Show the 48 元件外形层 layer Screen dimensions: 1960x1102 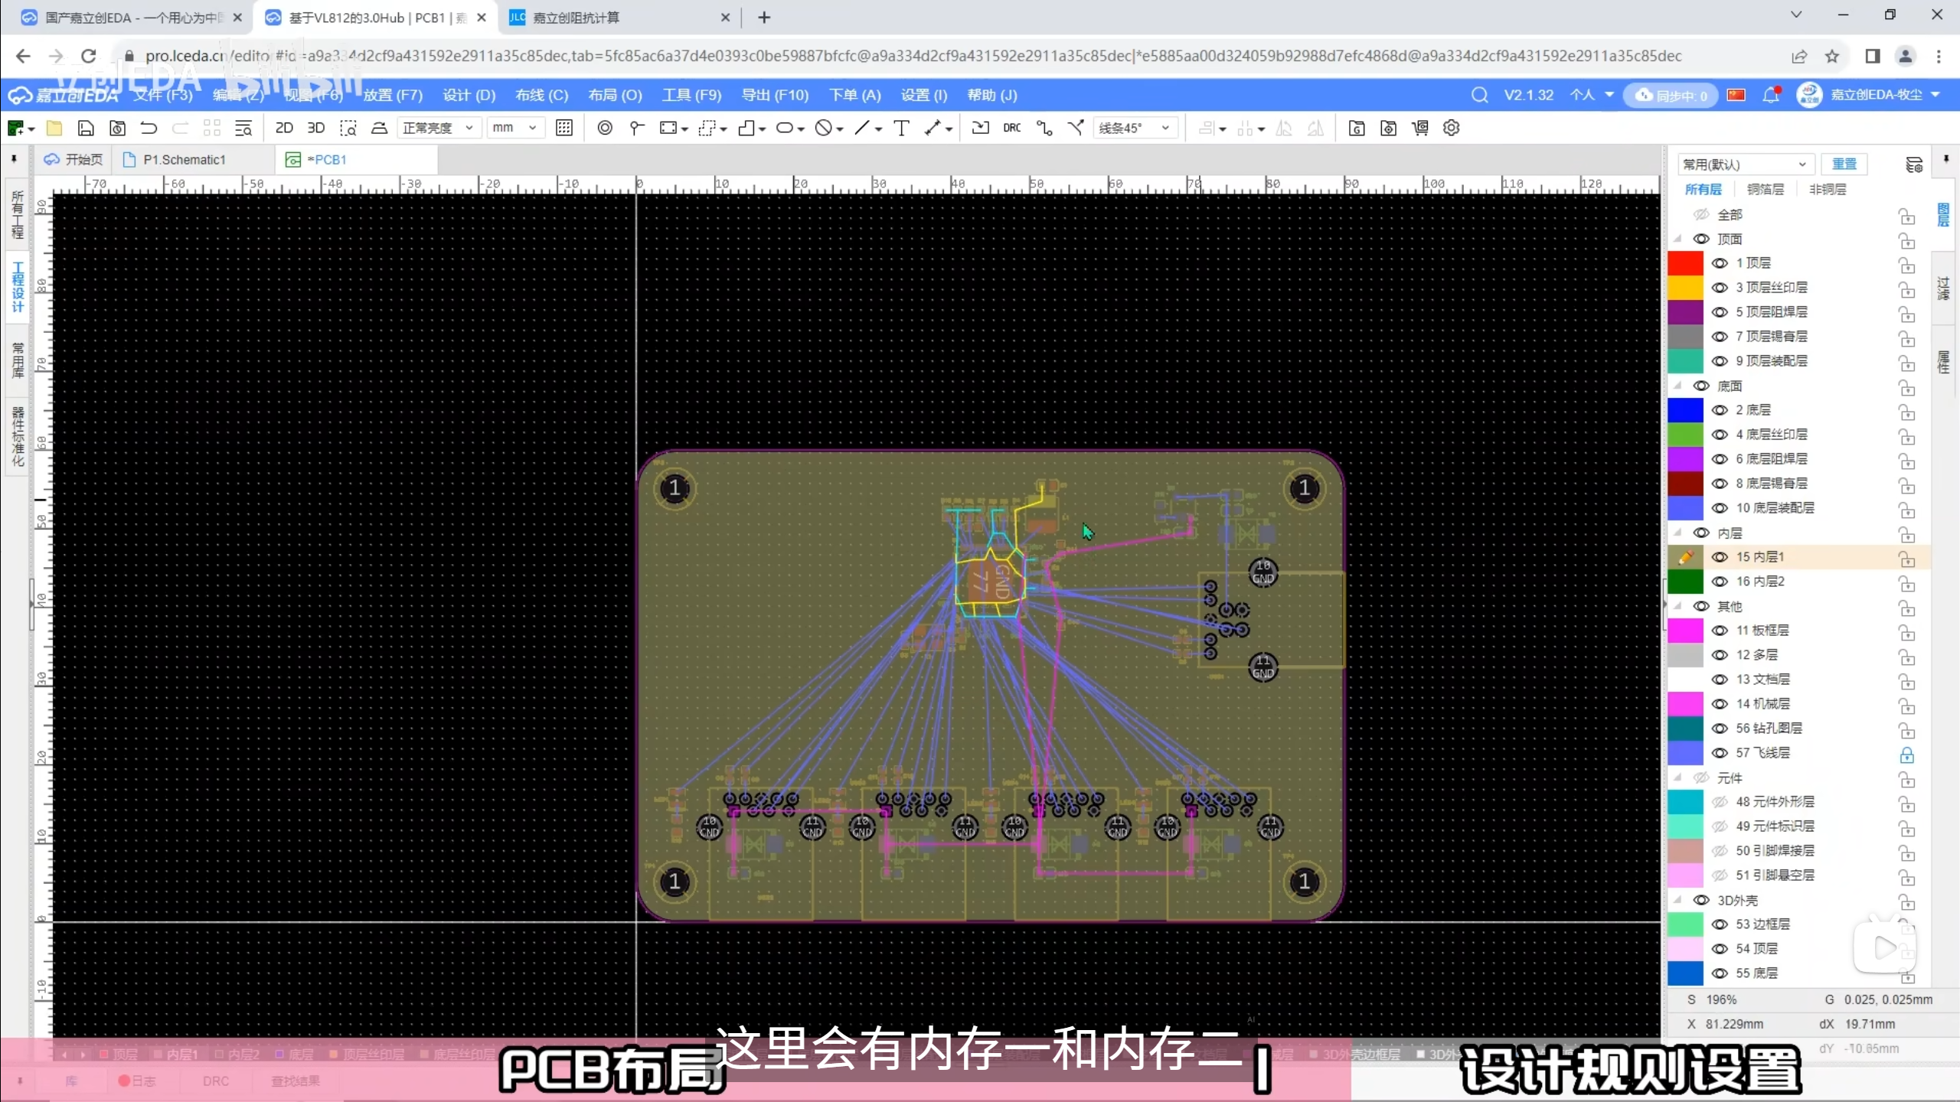tap(1720, 802)
